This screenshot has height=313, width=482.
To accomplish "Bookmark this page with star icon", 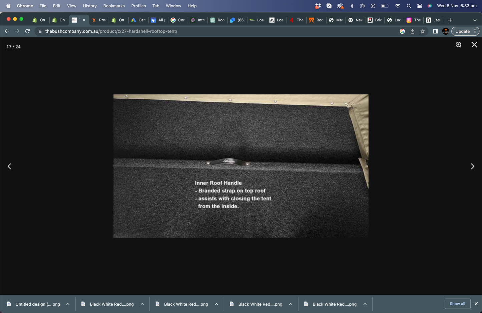I will click(423, 31).
